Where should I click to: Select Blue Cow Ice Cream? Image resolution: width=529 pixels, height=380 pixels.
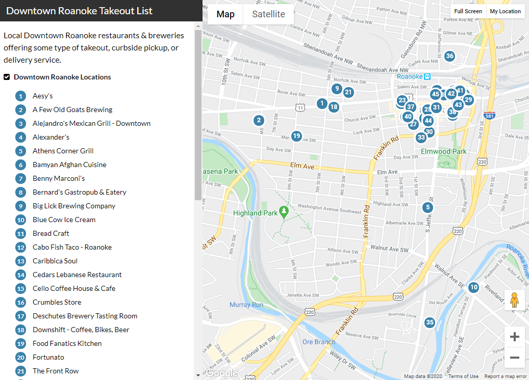pyautogui.click(x=64, y=220)
